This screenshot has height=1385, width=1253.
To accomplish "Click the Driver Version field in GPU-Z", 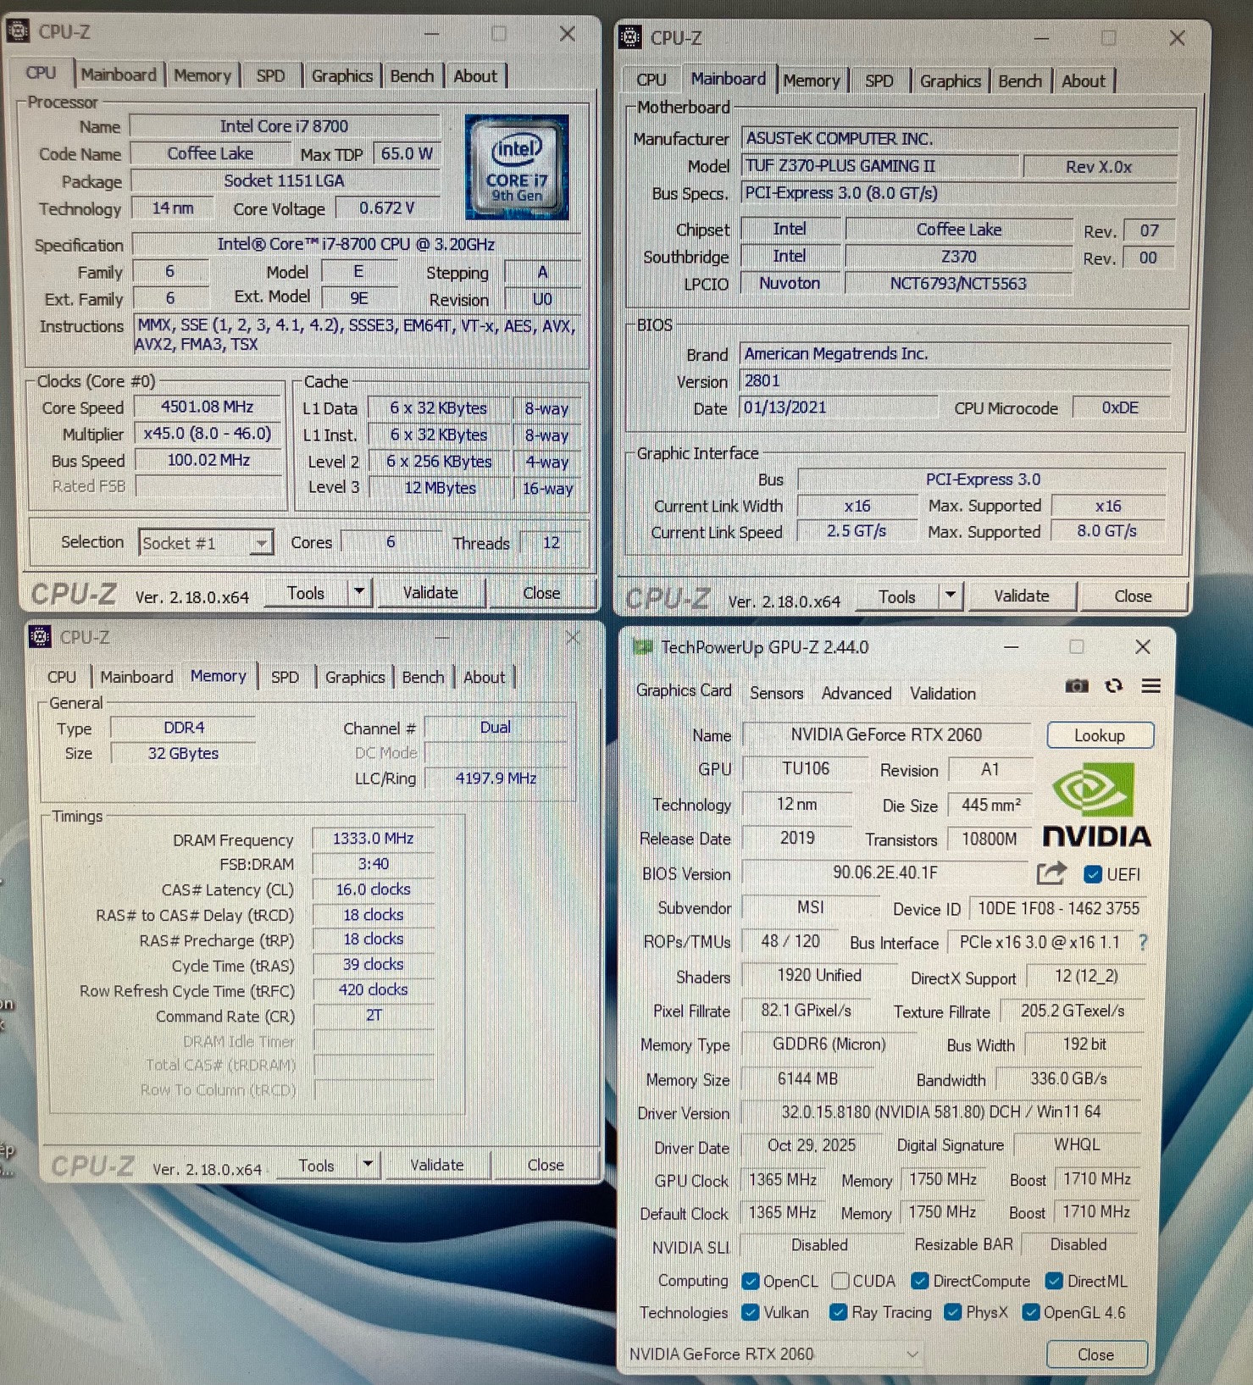I will (940, 1111).
